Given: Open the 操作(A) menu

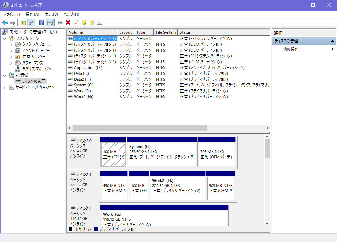Looking at the screenshot, I should (x=32, y=14).
